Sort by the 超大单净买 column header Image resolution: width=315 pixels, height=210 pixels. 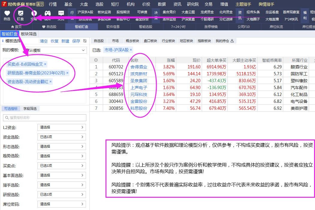click(217, 60)
